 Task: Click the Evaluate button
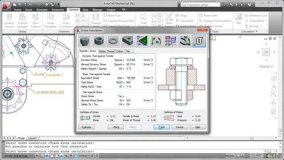87,127
